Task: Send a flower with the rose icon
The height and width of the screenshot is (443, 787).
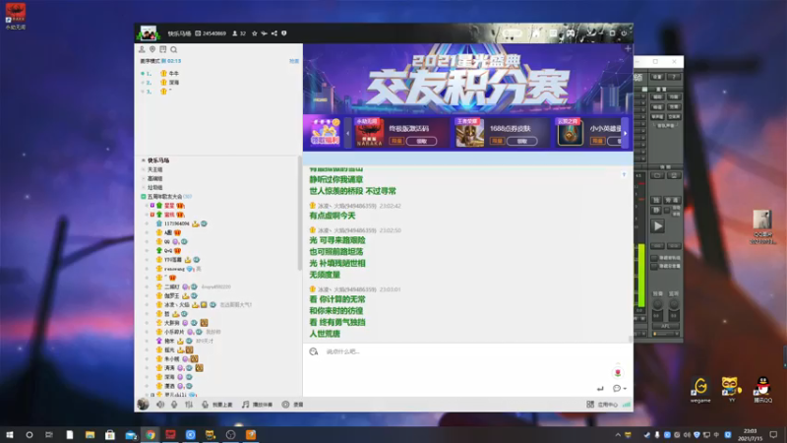Action: [618, 372]
